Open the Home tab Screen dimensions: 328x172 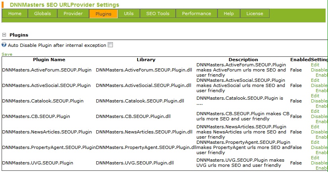coord(15,14)
